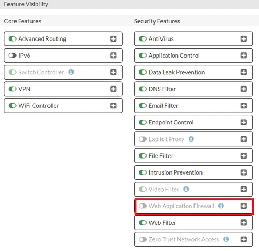This screenshot has height=251, width=259.
Task: Click plus icon on Web Filter row
Action: [x=244, y=223]
